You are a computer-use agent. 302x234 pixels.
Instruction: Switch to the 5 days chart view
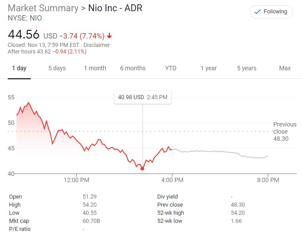point(57,68)
